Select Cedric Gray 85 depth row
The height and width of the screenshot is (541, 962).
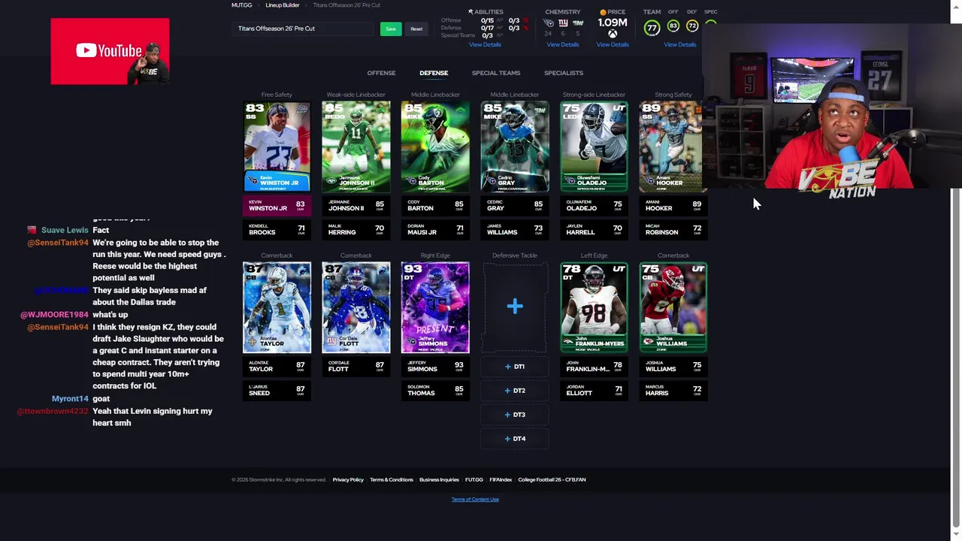(x=515, y=205)
